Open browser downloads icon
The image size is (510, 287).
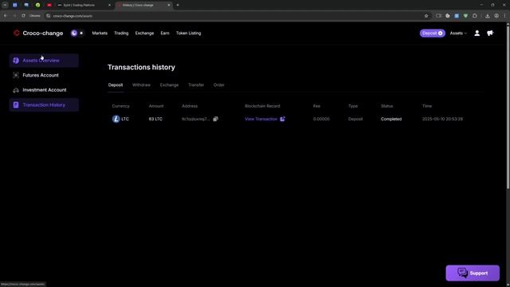coord(487,16)
